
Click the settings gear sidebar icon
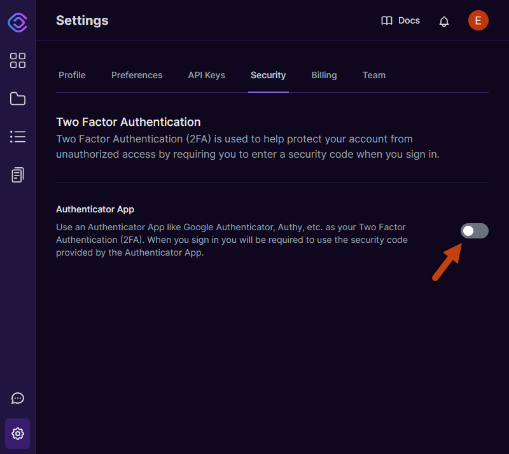click(x=18, y=434)
